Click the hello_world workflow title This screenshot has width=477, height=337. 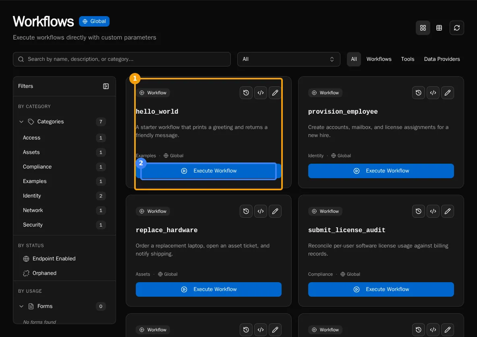(157, 112)
